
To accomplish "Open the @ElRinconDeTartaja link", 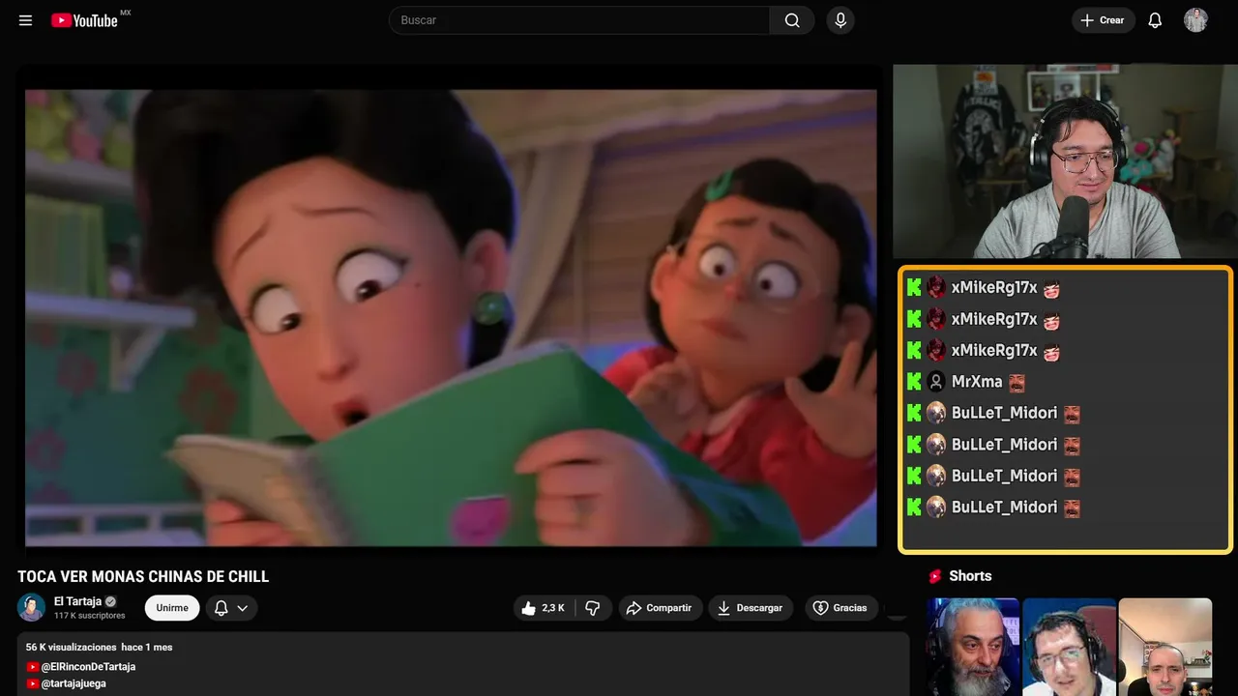I will click(87, 667).
